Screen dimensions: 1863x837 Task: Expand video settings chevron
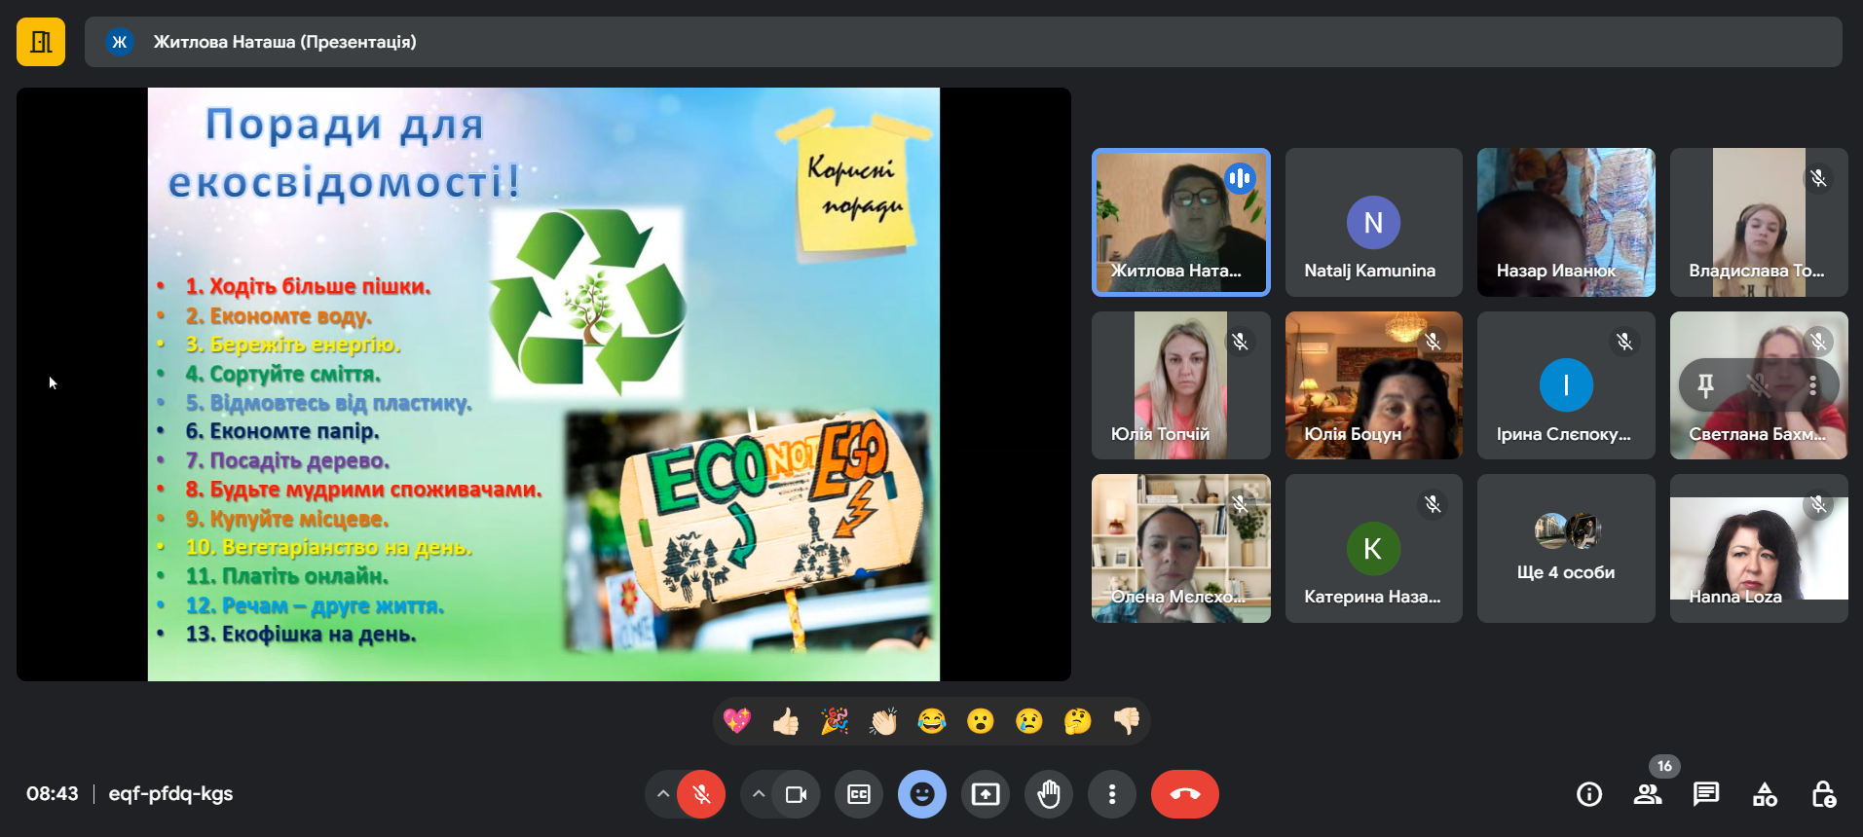click(758, 794)
